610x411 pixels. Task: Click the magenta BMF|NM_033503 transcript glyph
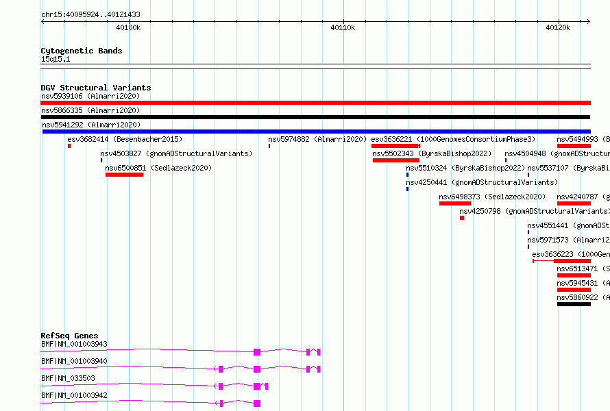pos(154,386)
